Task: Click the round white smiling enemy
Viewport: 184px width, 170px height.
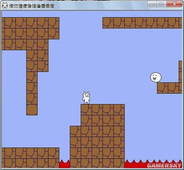Action: tap(156, 77)
